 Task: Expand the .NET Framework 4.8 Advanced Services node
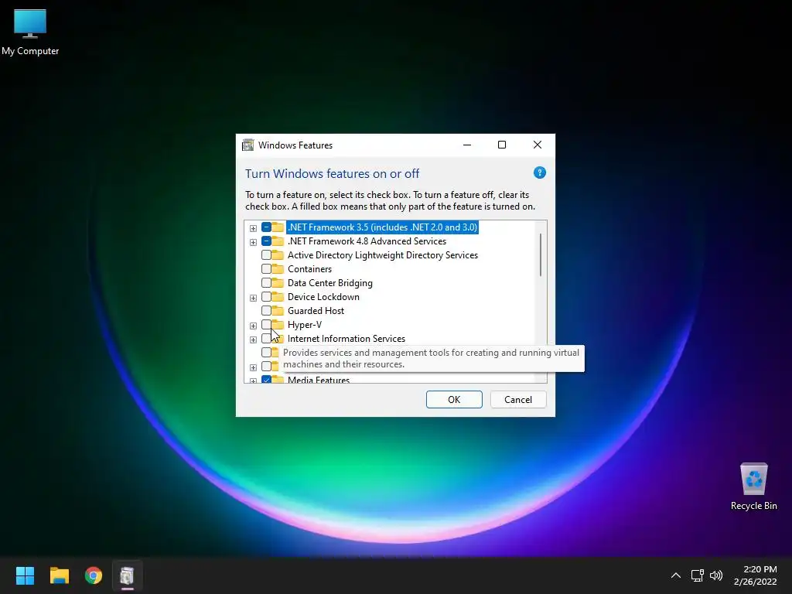click(x=253, y=242)
